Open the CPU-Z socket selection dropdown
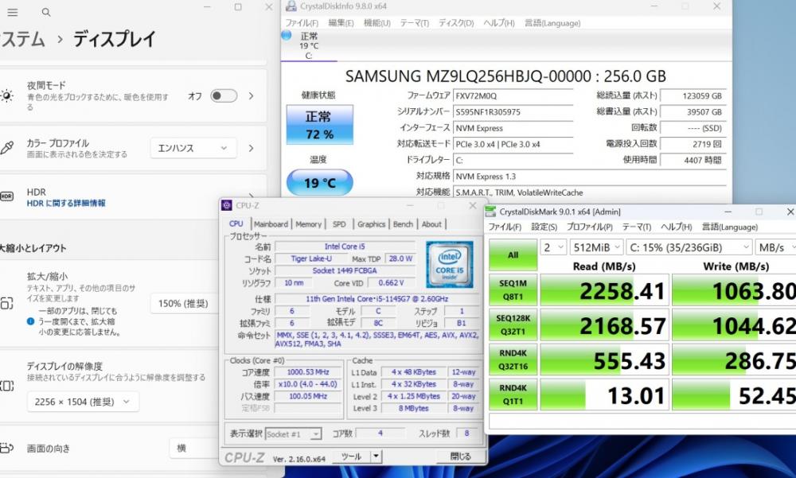This screenshot has width=796, height=478. pyautogui.click(x=294, y=433)
